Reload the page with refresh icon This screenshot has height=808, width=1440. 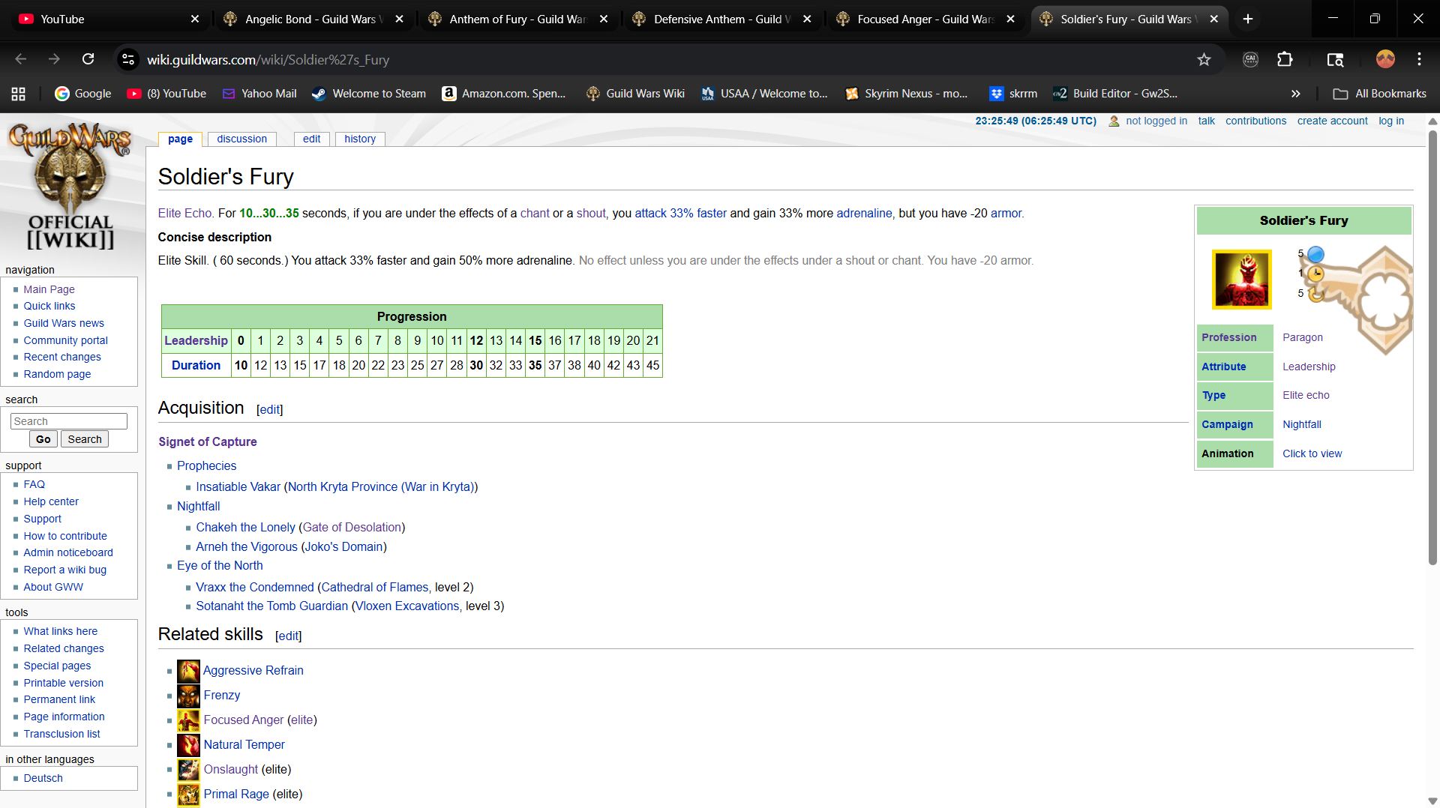point(88,59)
